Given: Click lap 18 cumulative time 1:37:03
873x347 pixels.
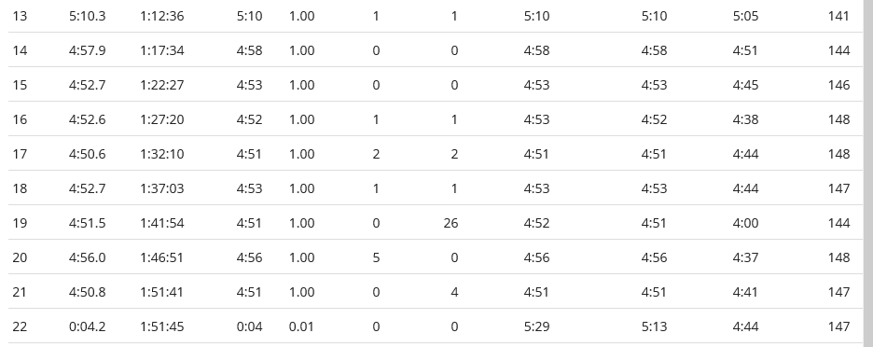Looking at the screenshot, I should 162,188.
